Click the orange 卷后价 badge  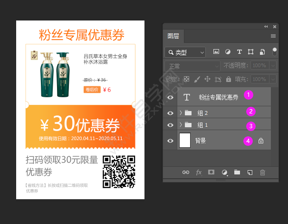[x=92, y=90]
